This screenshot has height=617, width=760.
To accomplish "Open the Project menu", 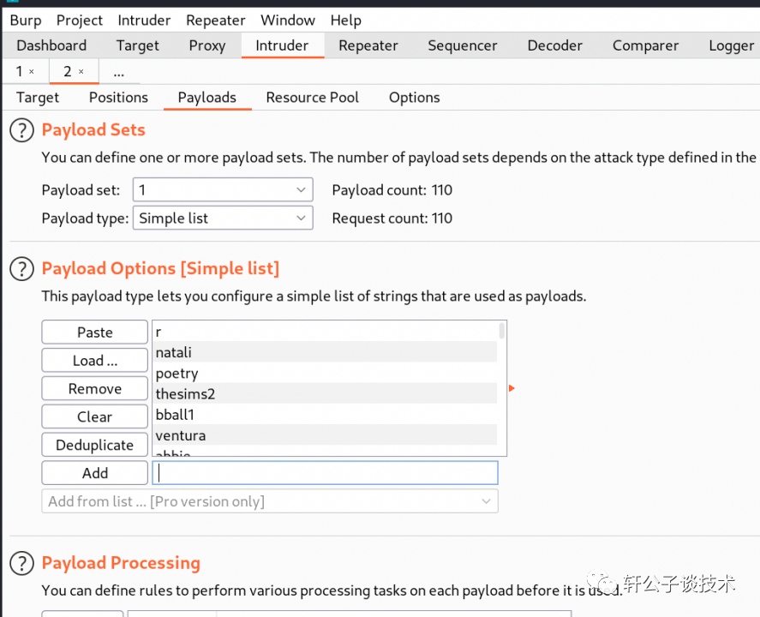I will [80, 21].
